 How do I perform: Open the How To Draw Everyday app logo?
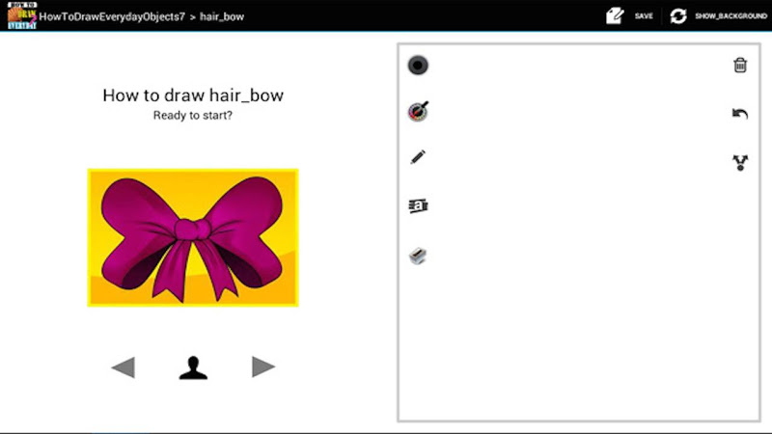(21, 15)
